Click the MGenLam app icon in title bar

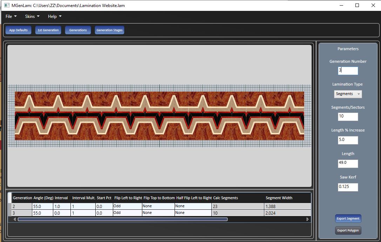[7, 5]
